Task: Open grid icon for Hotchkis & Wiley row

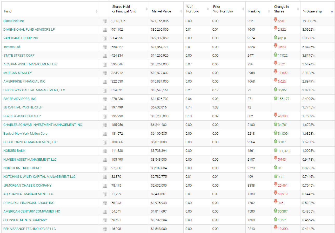Action: coord(105,177)
